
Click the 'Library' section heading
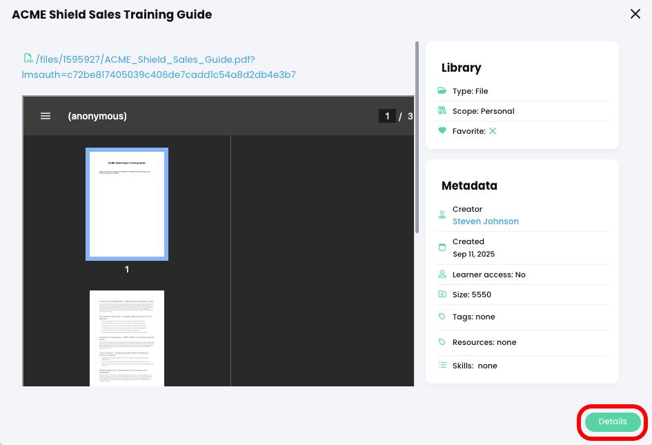(461, 68)
